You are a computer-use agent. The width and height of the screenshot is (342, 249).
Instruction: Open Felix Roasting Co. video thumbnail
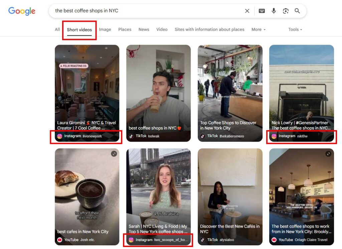click(87, 93)
